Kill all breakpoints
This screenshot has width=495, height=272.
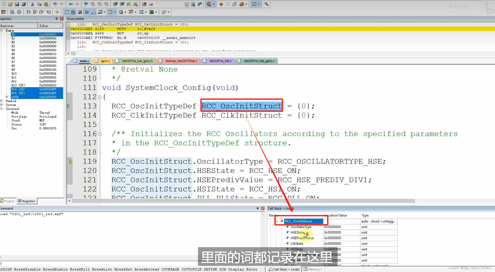coord(241,4)
